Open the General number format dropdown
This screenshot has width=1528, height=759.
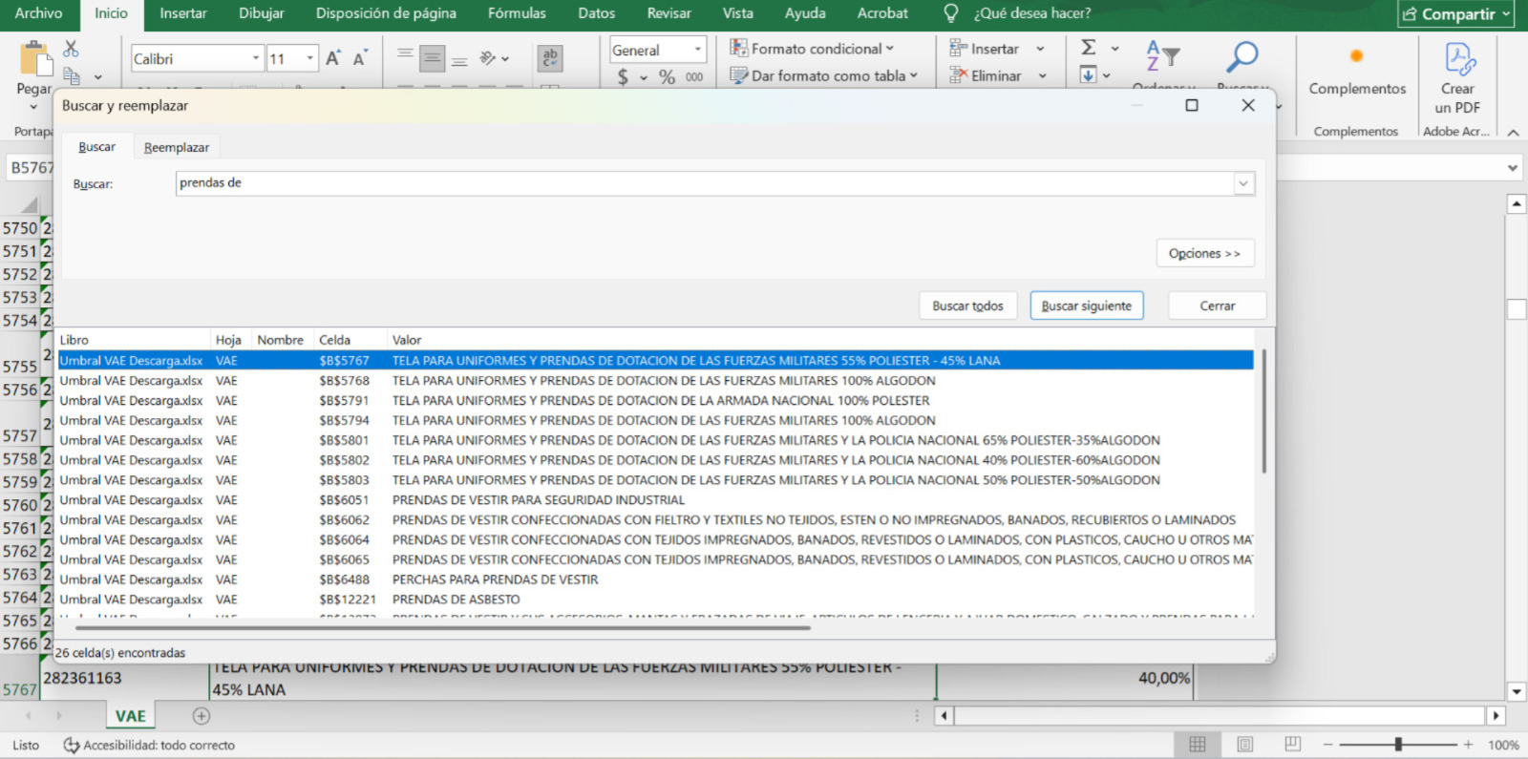click(698, 50)
